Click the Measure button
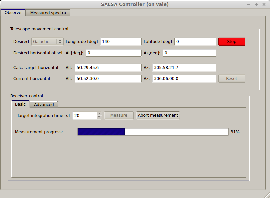270x198 pixels. tap(119, 115)
